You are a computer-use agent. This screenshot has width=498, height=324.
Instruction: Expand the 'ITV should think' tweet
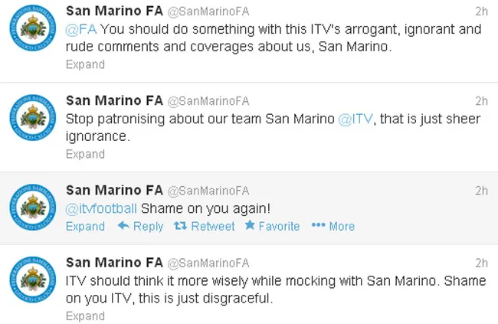tap(85, 316)
